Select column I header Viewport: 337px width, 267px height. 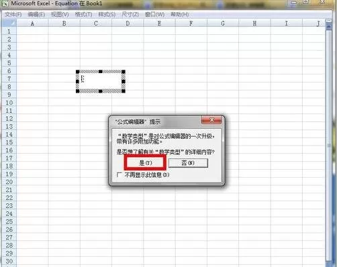tap(286, 23)
